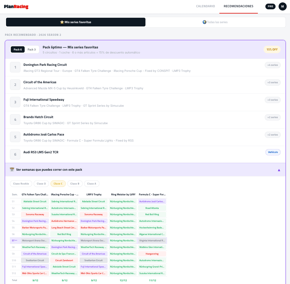Click Virginia International R... cell in S7
The image size is (290, 284).
pyautogui.click(x=152, y=240)
